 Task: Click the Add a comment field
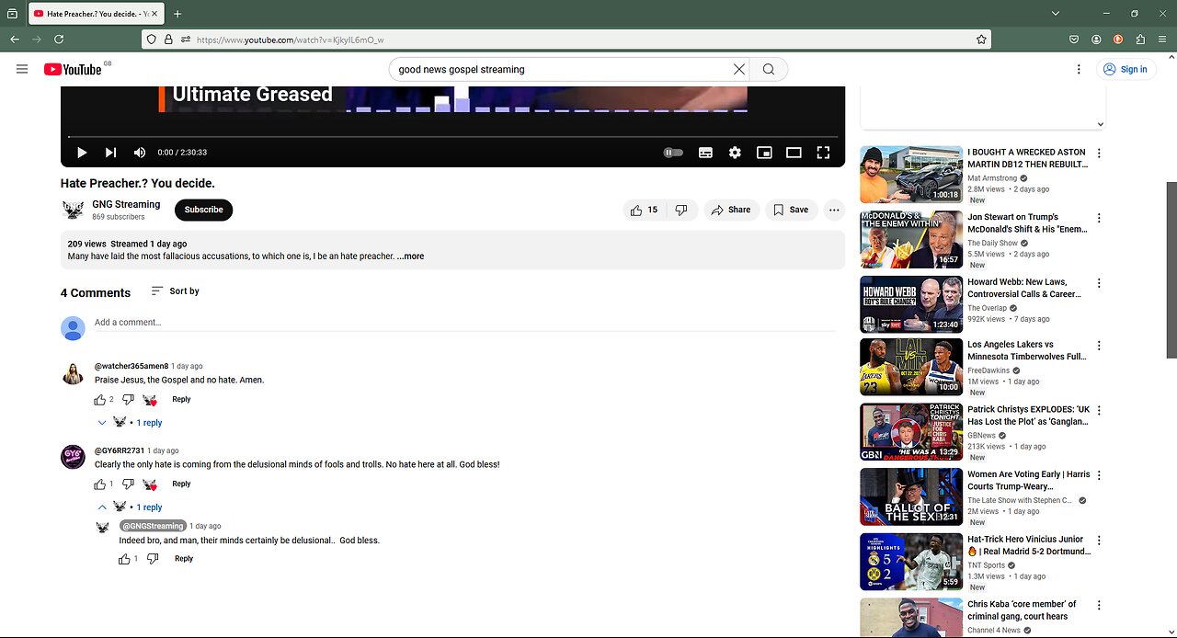pos(464,323)
